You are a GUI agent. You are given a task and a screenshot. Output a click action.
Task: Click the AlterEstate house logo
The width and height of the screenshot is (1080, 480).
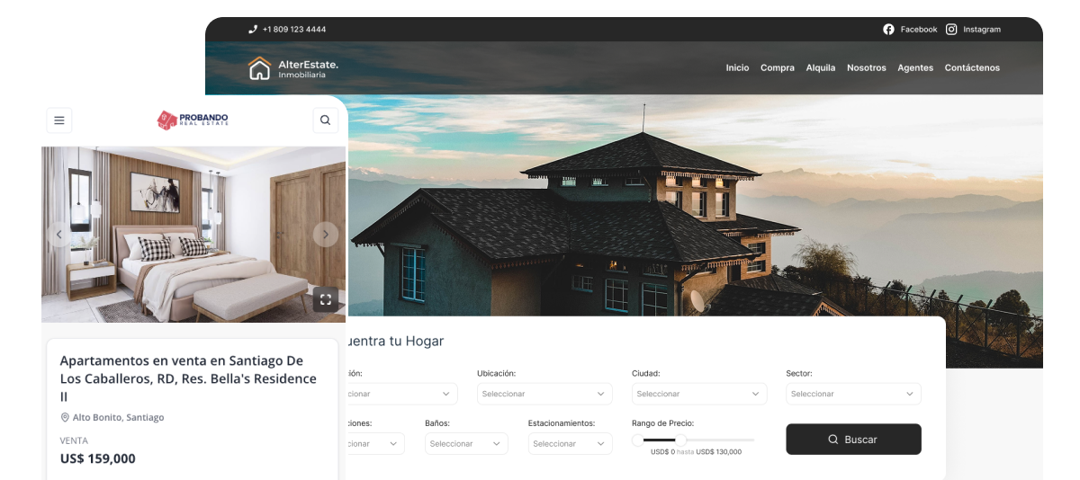pyautogui.click(x=259, y=68)
